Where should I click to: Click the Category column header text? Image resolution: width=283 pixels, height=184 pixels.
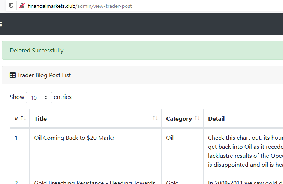coord(179,119)
